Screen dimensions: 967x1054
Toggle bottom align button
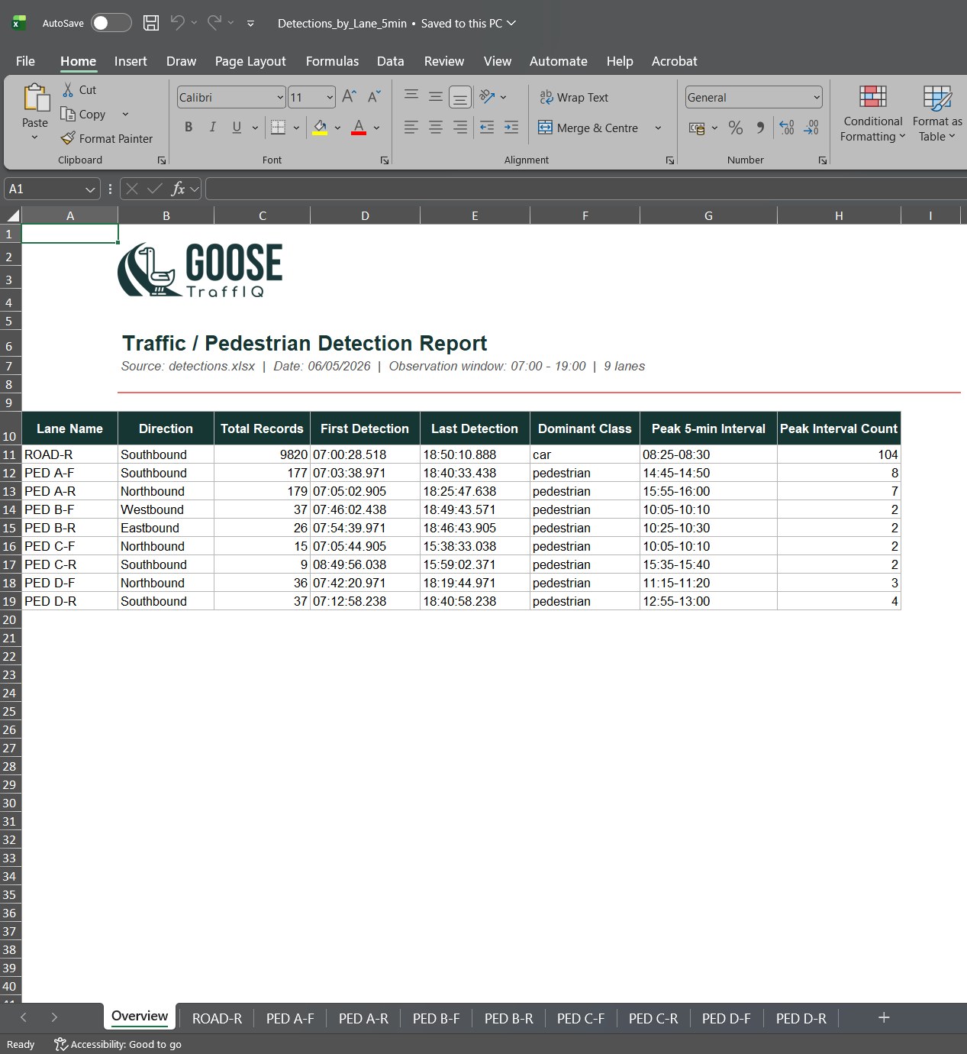[x=459, y=96]
